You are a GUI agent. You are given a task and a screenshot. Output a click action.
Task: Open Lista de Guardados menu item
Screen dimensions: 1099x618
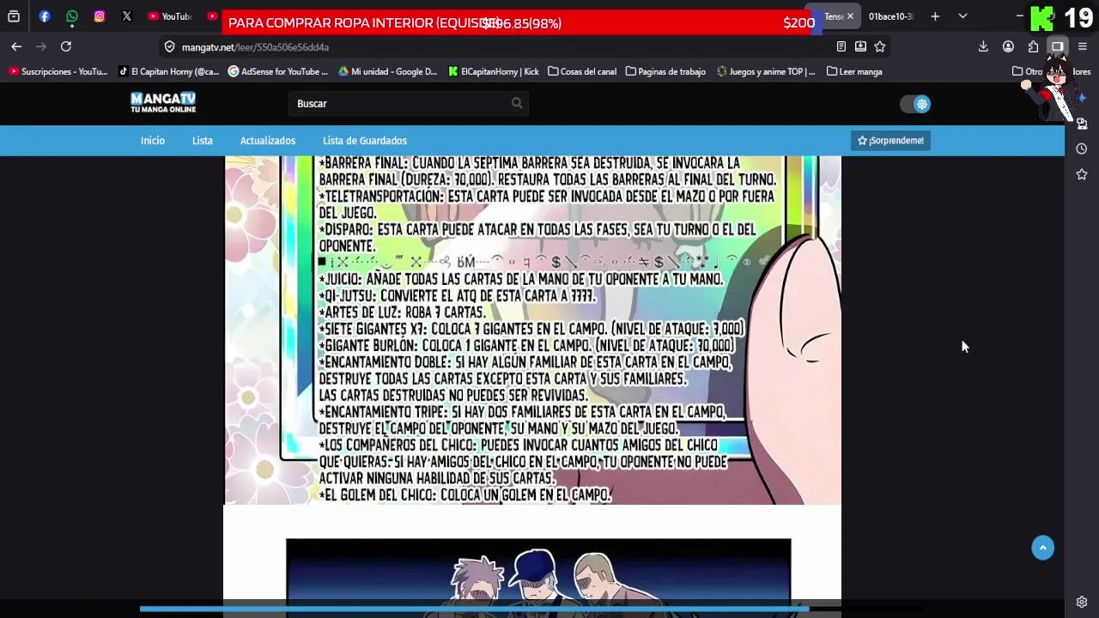(x=365, y=141)
